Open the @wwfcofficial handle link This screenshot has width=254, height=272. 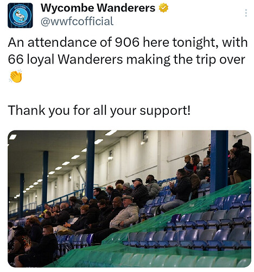coord(77,21)
